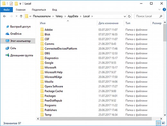The height and width of the screenshot is (126, 167).
Task: Select the Google folder icon
Action: click(42, 63)
